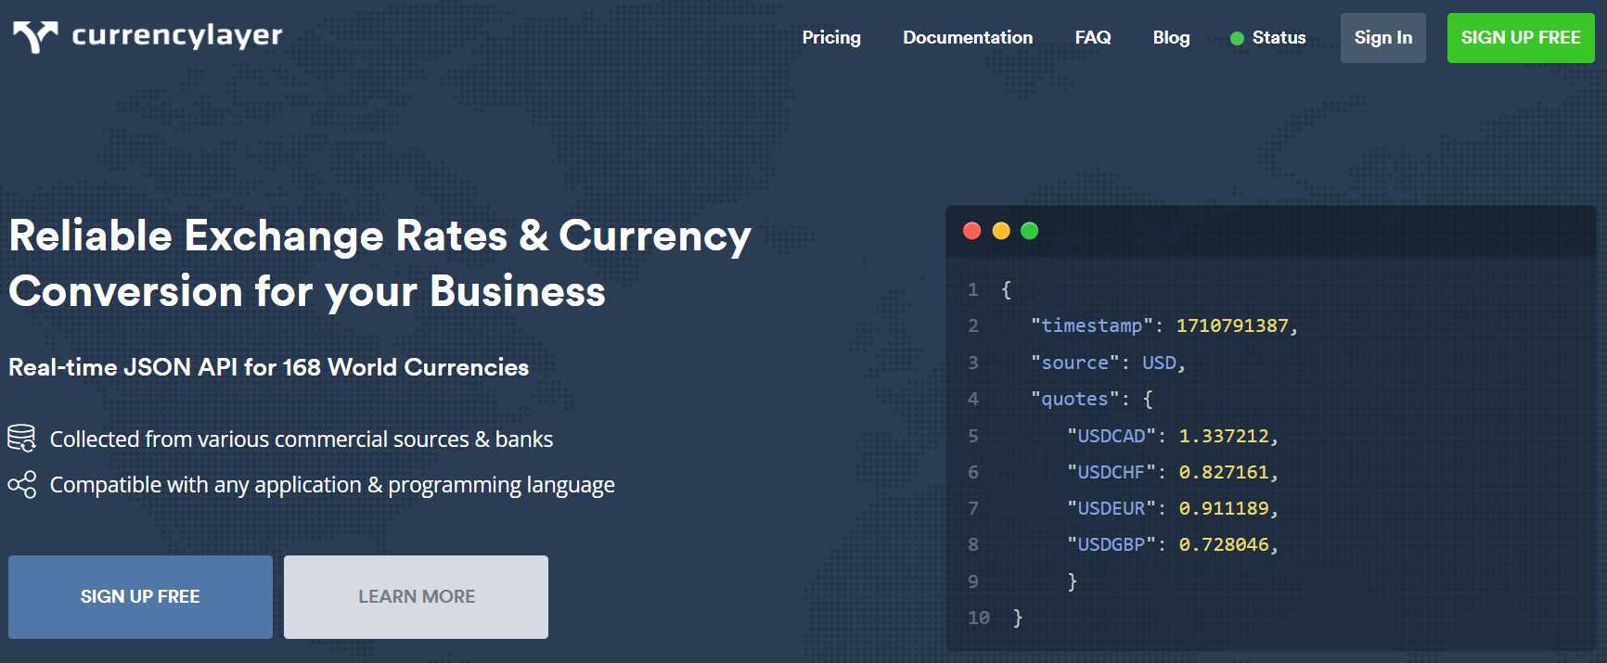Viewport: 1607px width, 663px height.
Task: Click the rate 0.911189
Action: point(1224,508)
